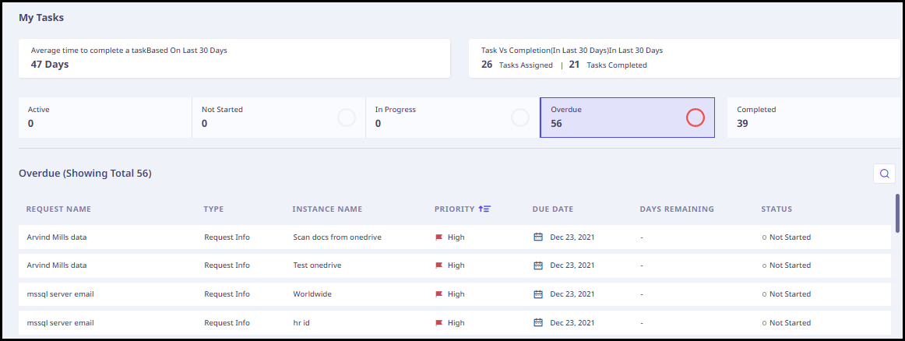The height and width of the screenshot is (341, 905).
Task: Click the red priority flag for Test onedrive
Action: pos(438,265)
